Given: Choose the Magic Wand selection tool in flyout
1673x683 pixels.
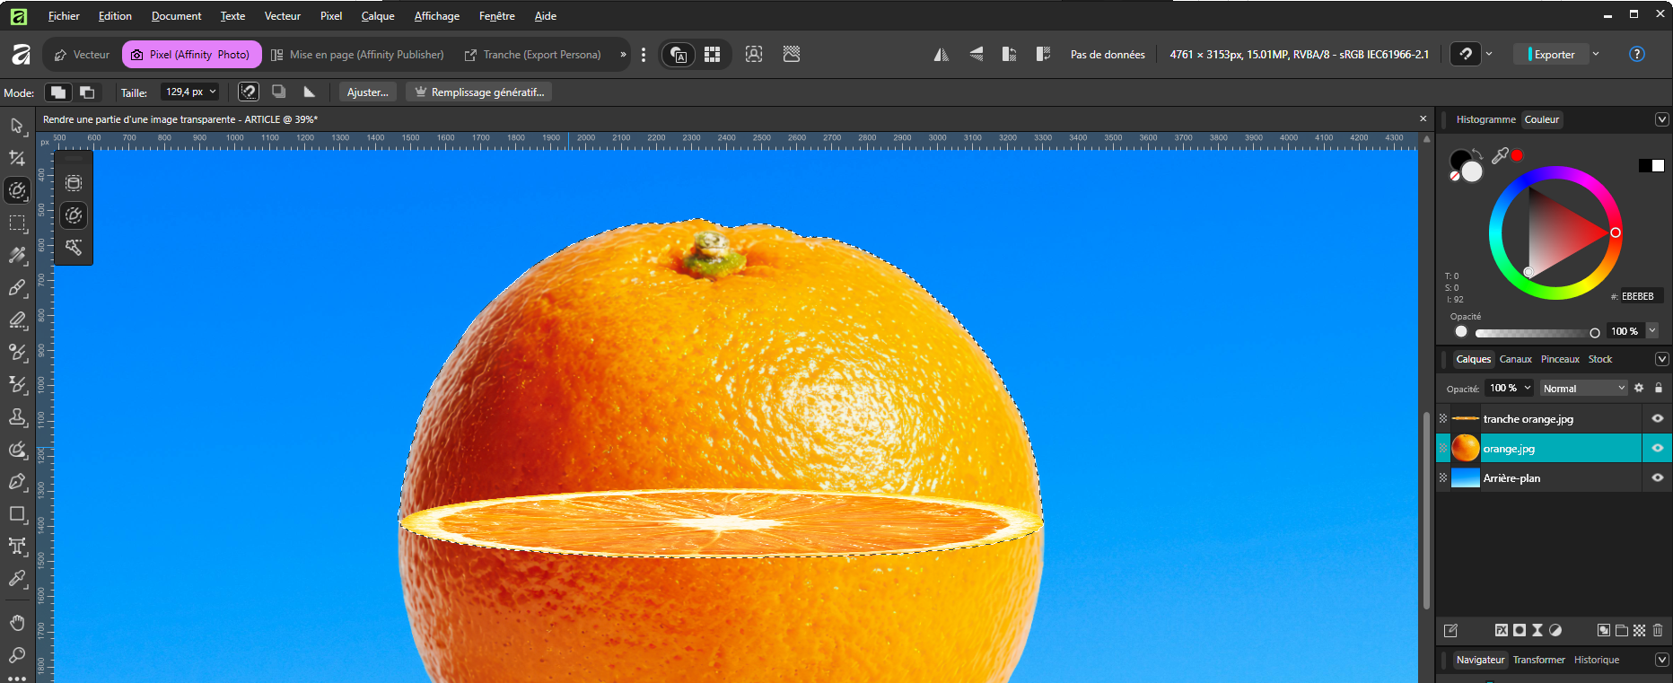Looking at the screenshot, I should [x=74, y=248].
